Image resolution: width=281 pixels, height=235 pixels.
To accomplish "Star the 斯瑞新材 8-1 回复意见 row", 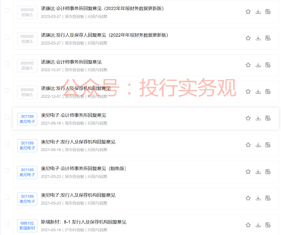I will pos(248,225).
